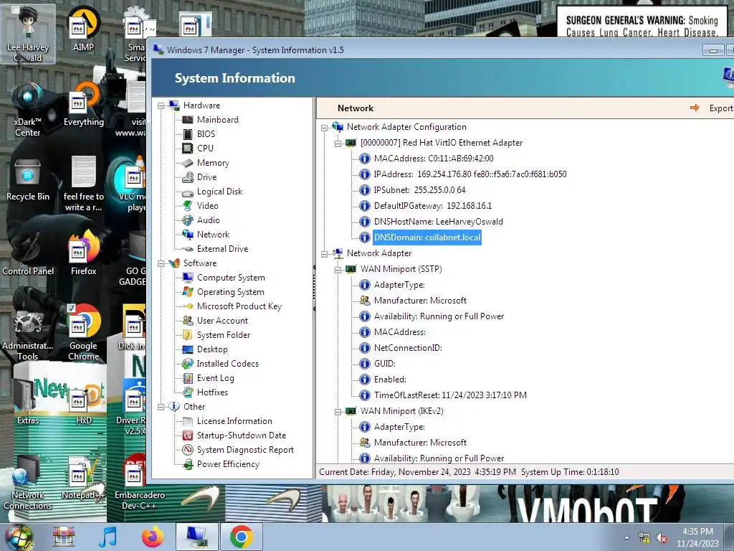This screenshot has height=551, width=734.
Task: Collapse the Network Adapter node
Action: pyautogui.click(x=324, y=253)
